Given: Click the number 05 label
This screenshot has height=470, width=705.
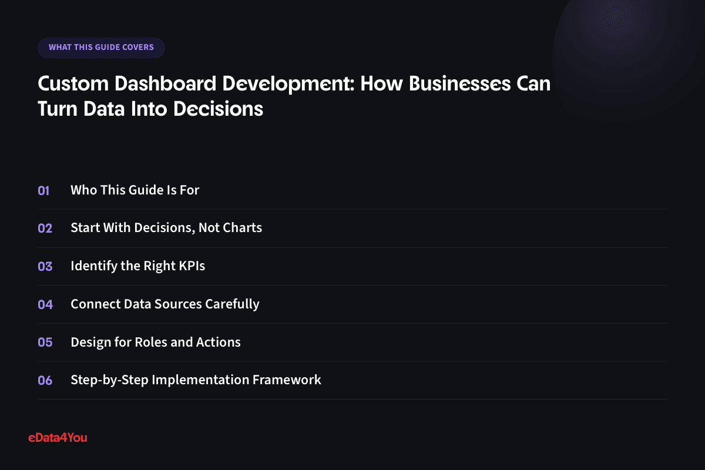Looking at the screenshot, I should 45,342.
